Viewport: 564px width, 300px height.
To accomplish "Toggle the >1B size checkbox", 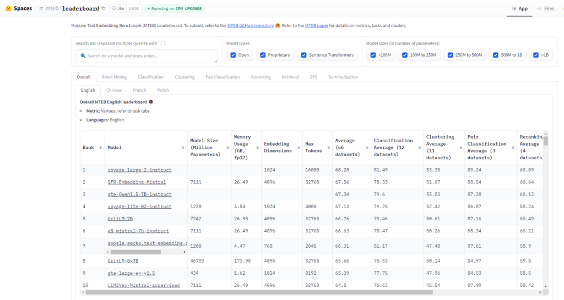I will (536, 55).
